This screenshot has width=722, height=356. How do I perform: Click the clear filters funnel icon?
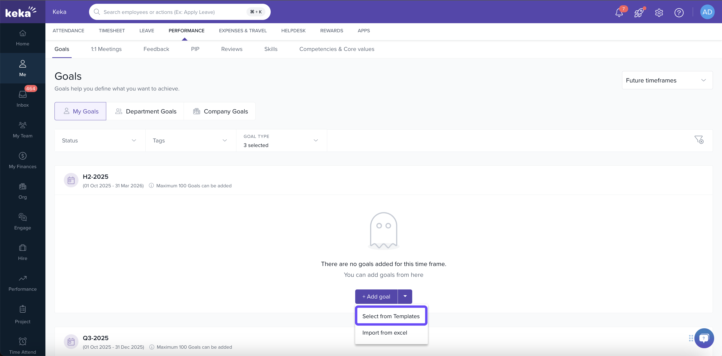699,139
